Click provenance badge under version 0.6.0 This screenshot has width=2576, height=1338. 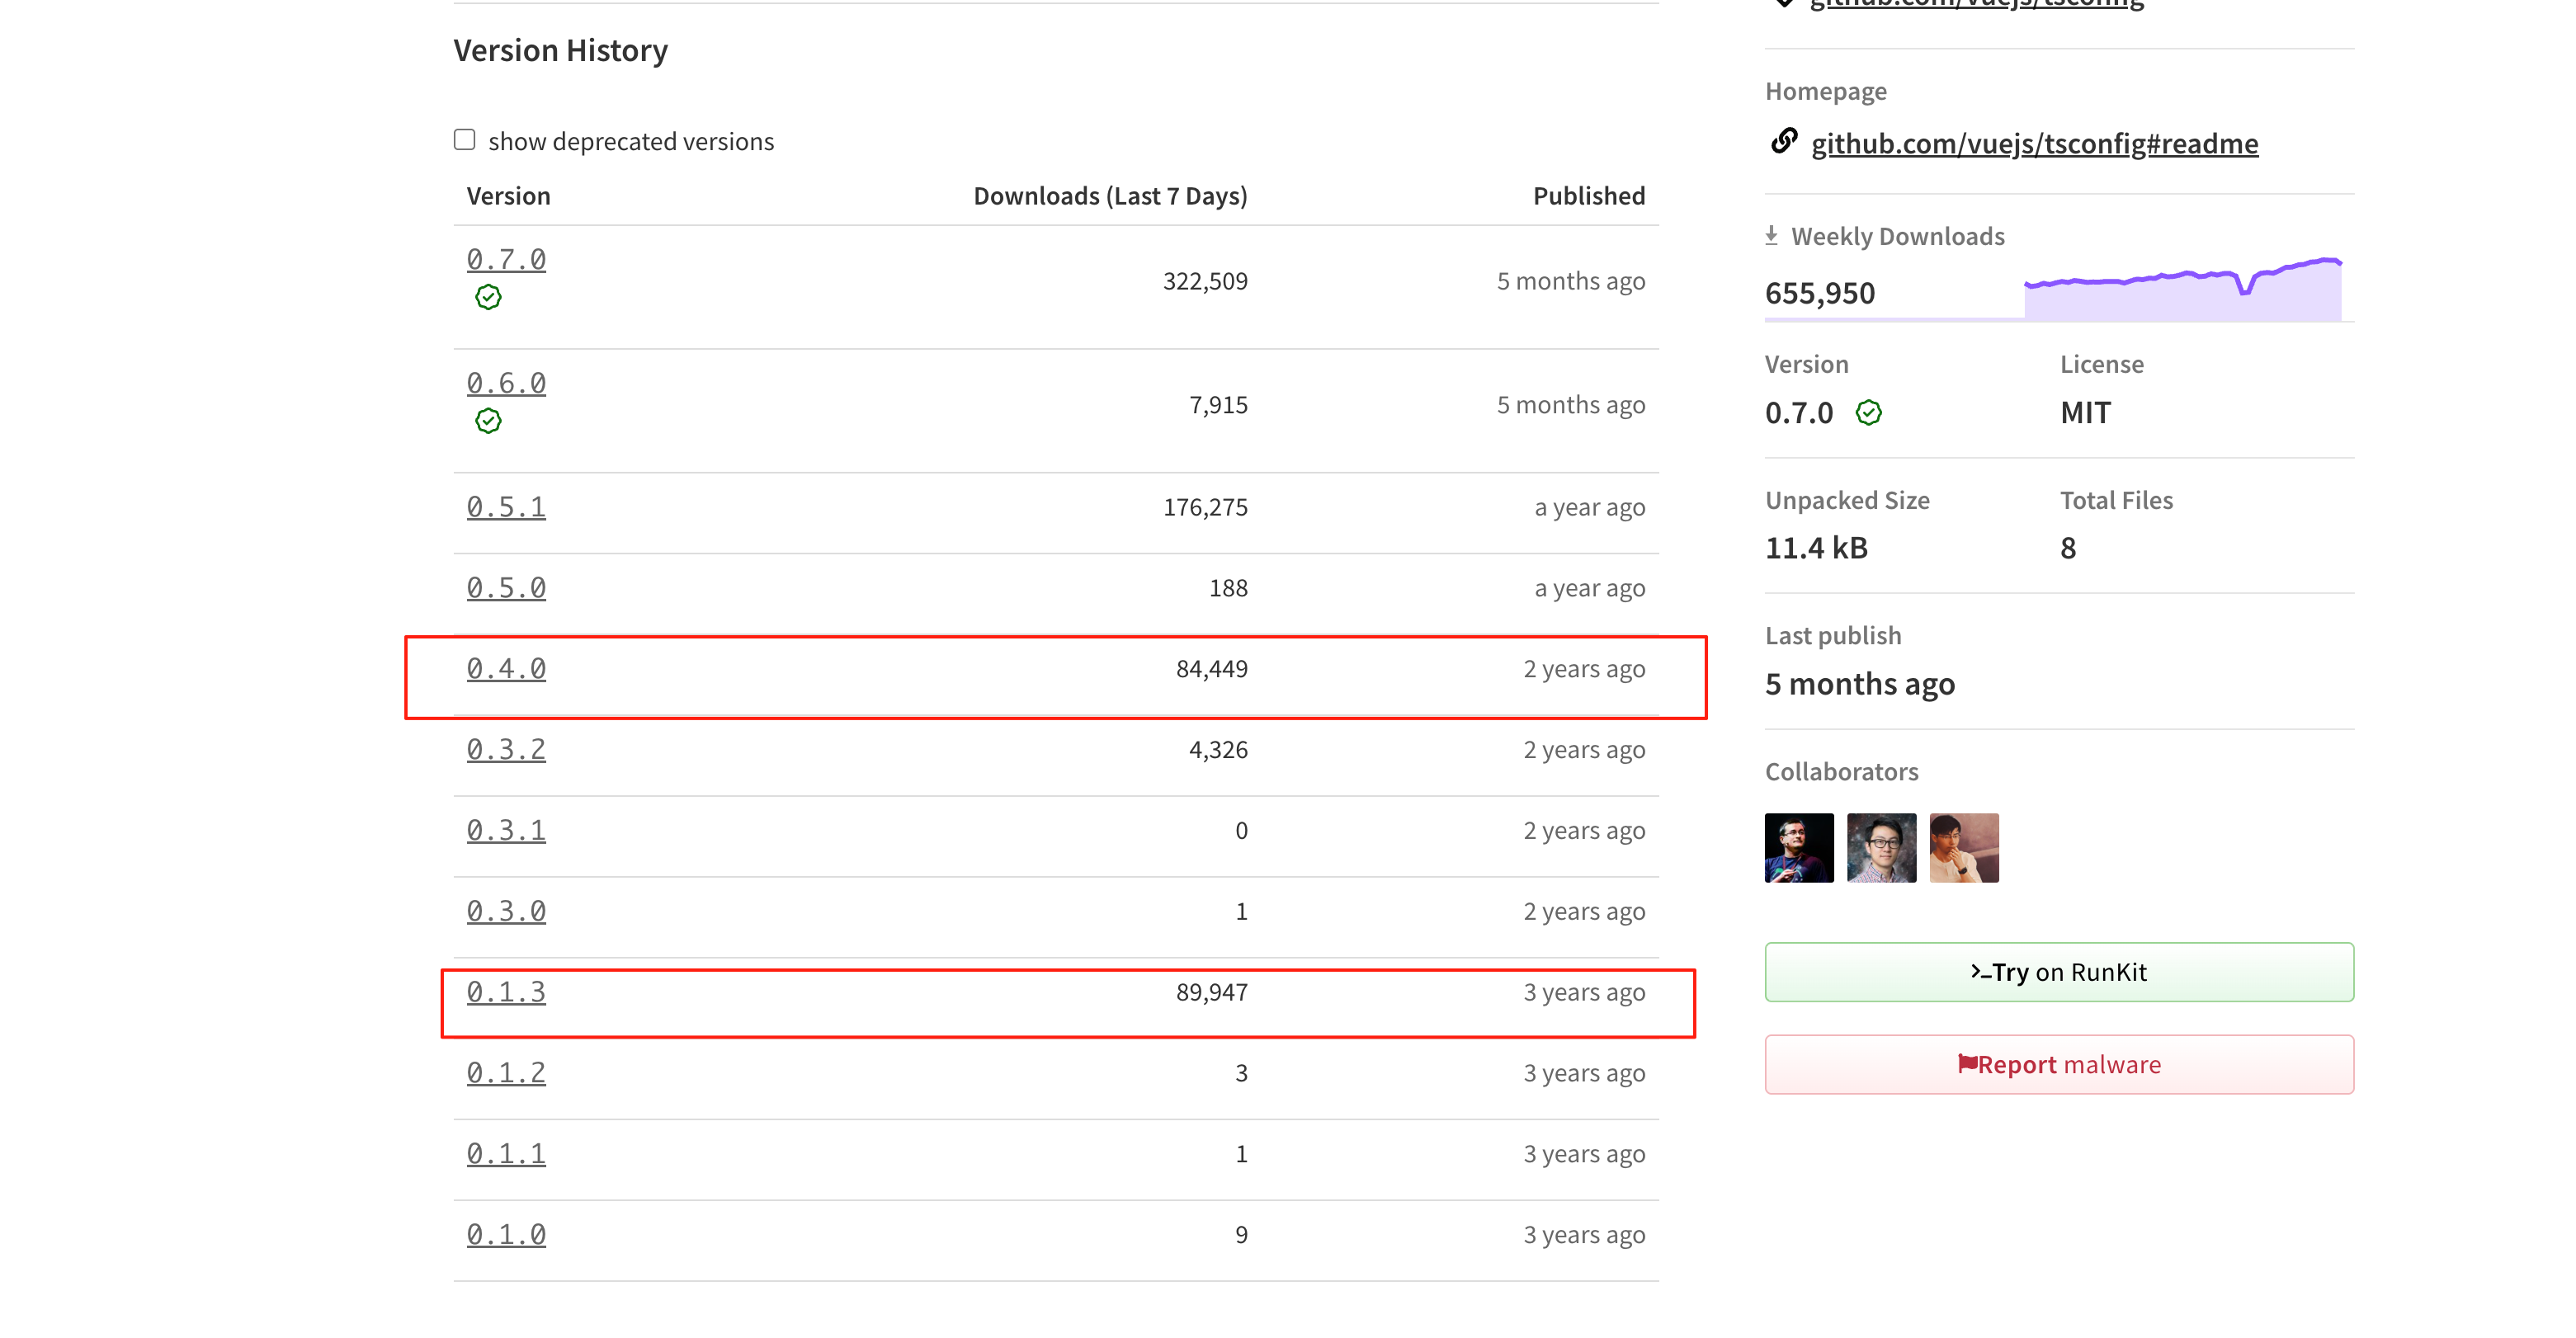tap(488, 421)
